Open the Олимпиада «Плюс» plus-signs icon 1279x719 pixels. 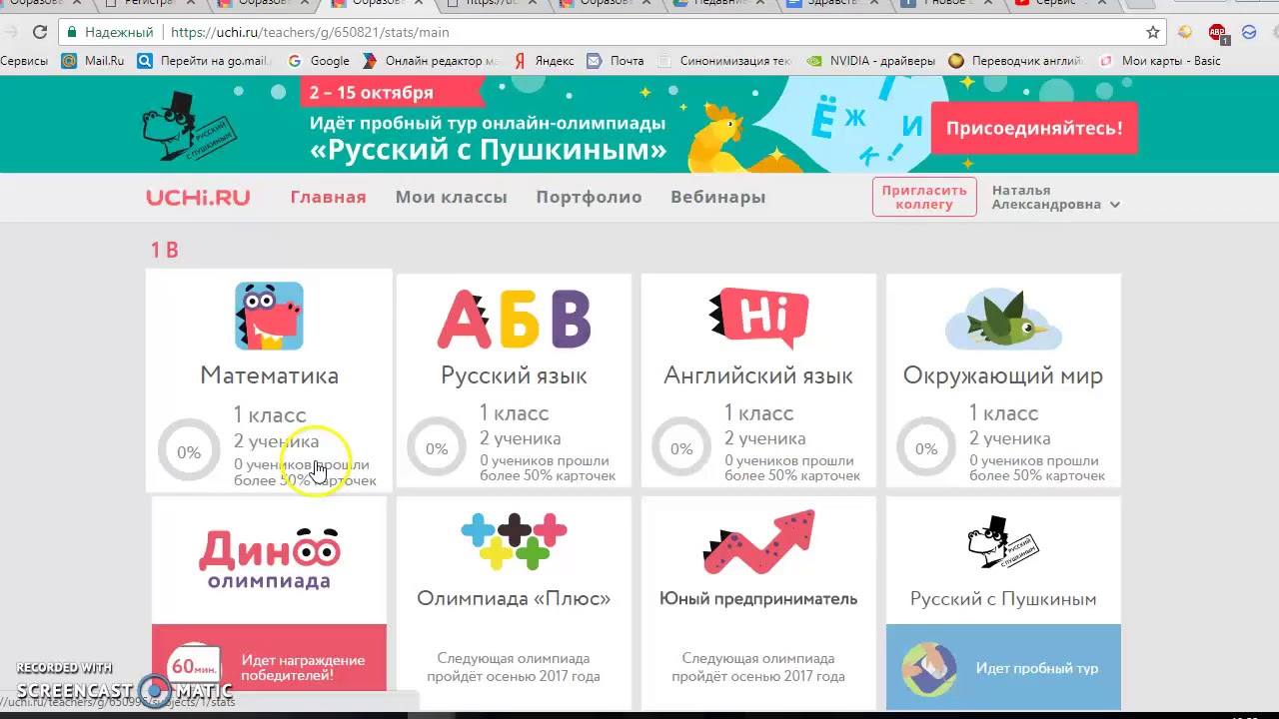(514, 540)
